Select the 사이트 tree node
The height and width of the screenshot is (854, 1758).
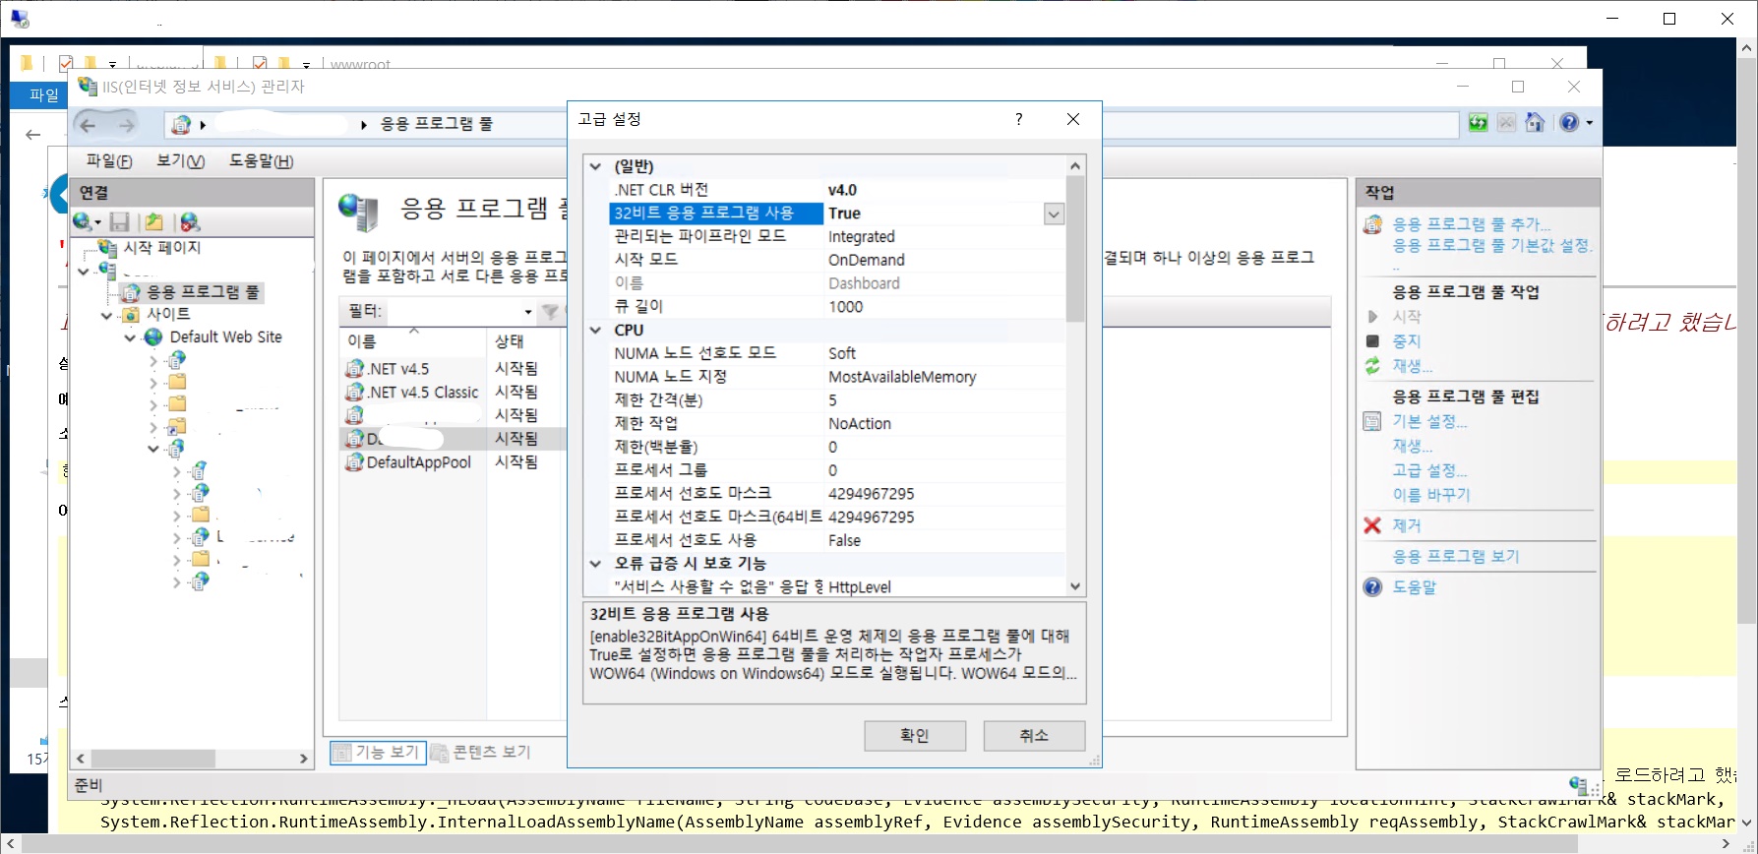pyautogui.click(x=168, y=314)
